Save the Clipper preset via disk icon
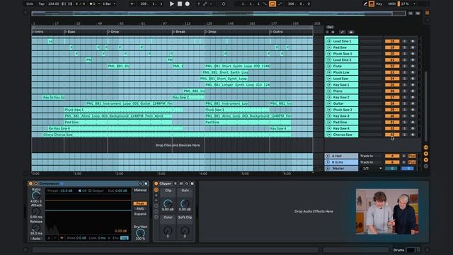 192,183
